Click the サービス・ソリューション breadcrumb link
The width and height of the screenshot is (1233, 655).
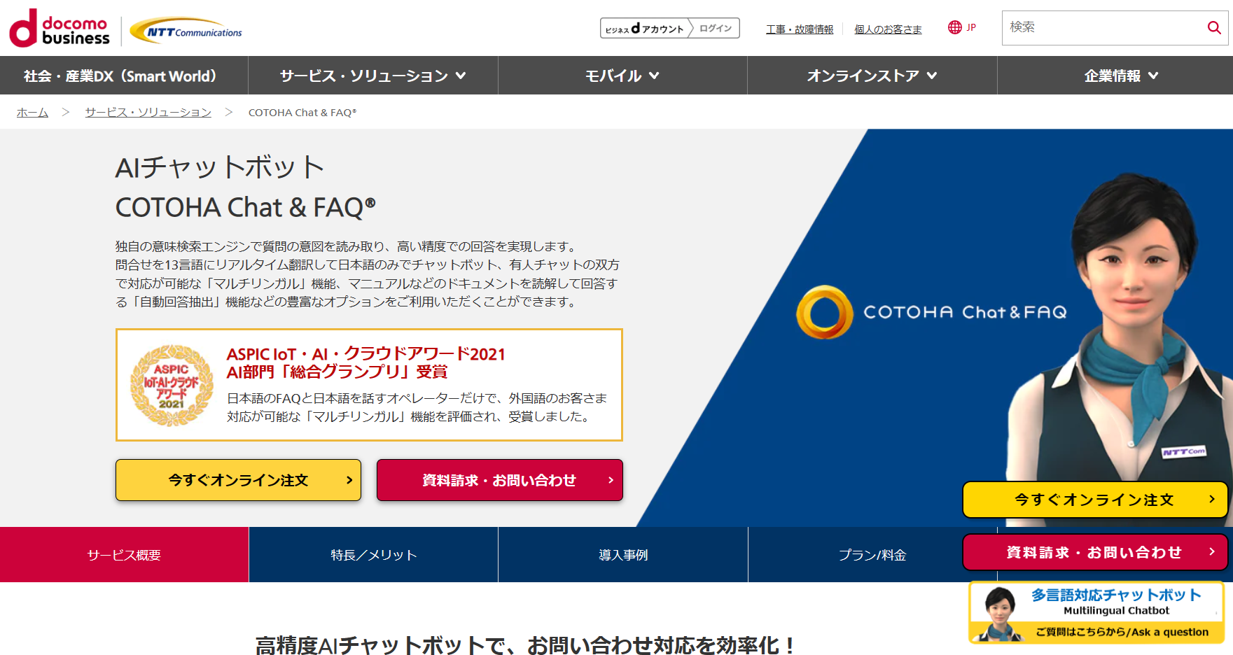(x=148, y=113)
